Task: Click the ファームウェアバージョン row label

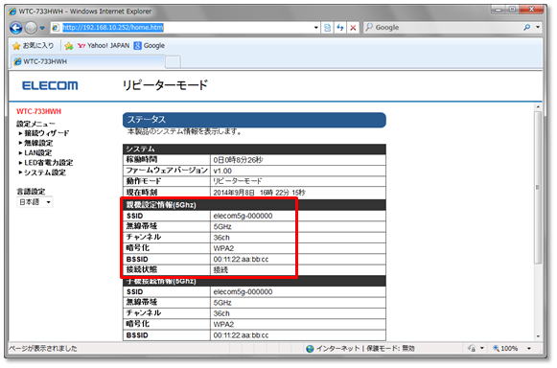Action: 167,171
